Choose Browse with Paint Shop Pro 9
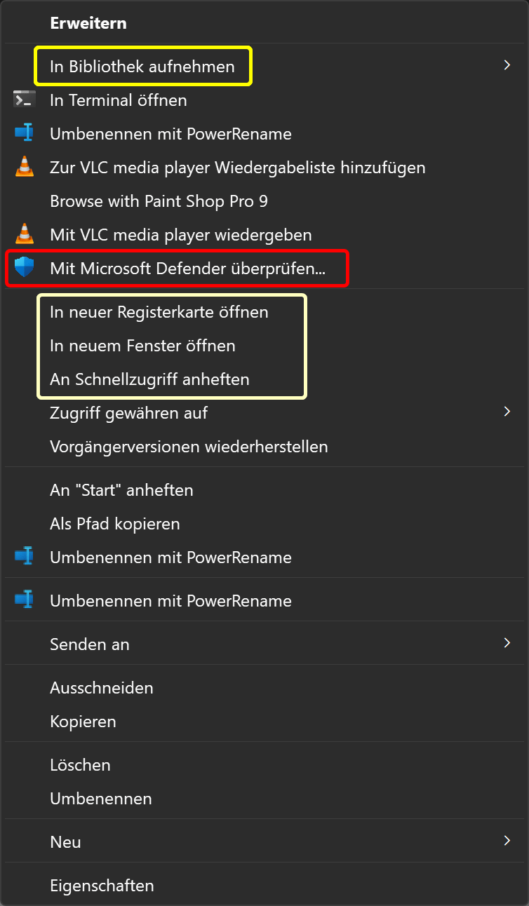This screenshot has height=906, width=529. [x=159, y=201]
